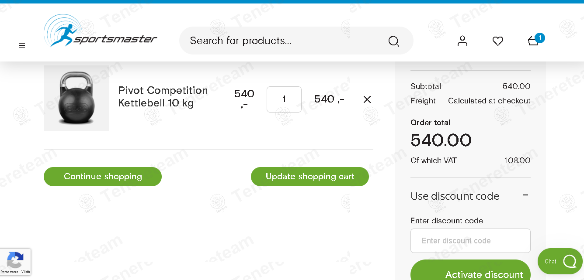The height and width of the screenshot is (280, 584).
Task: Open the user account icon
Action: pos(462,41)
